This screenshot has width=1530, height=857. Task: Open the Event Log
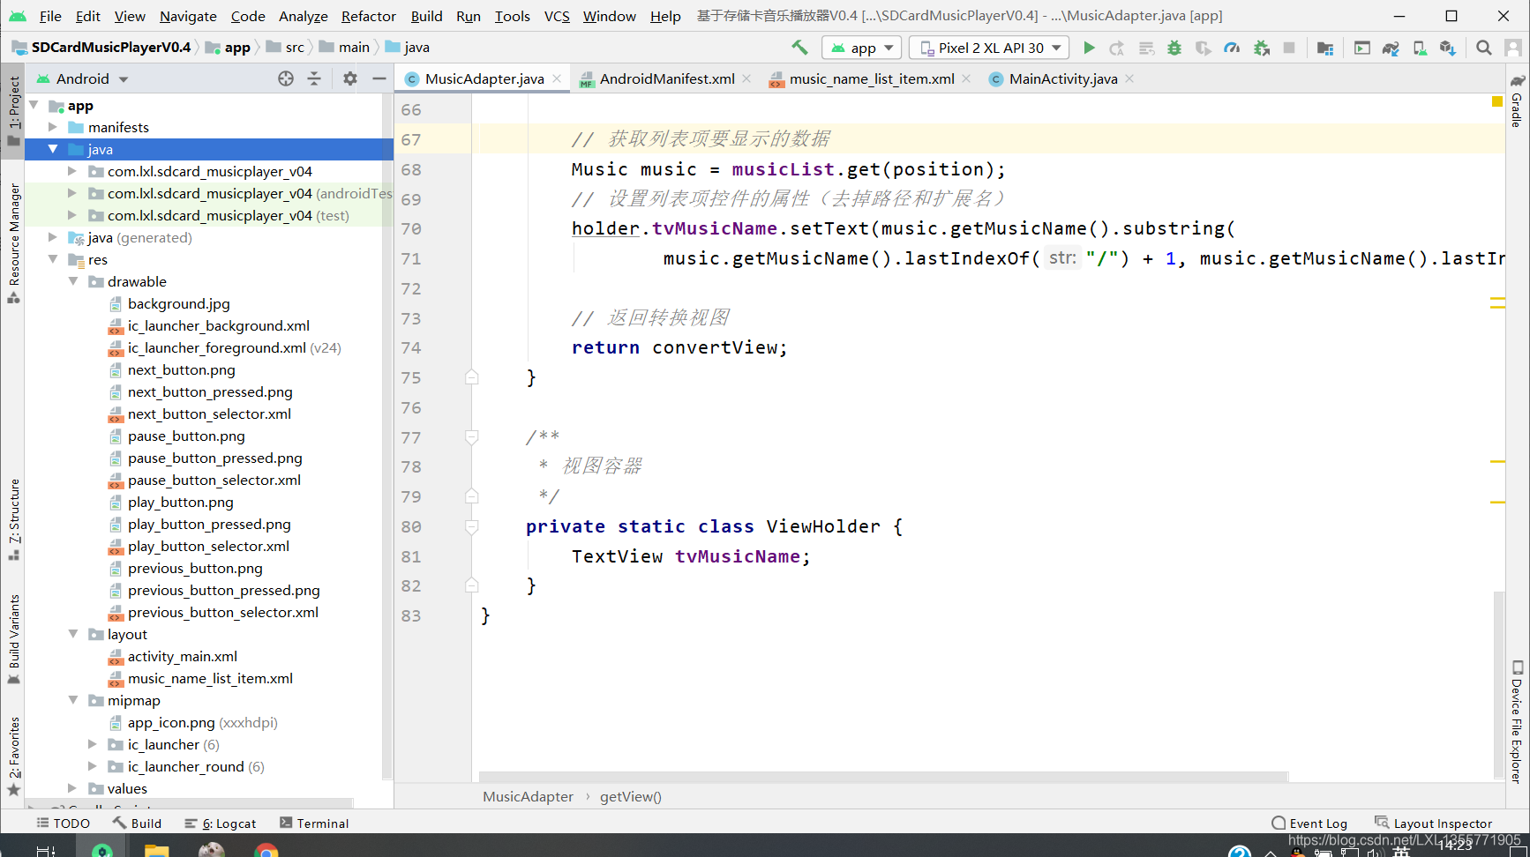(x=1309, y=823)
